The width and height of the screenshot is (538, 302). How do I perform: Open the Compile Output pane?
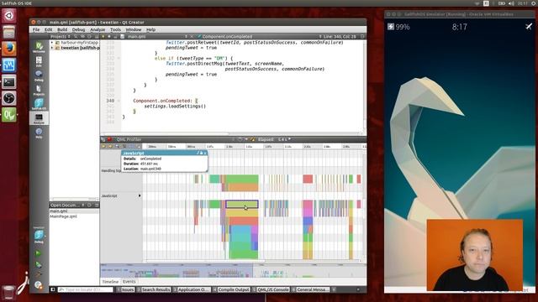click(x=231, y=289)
